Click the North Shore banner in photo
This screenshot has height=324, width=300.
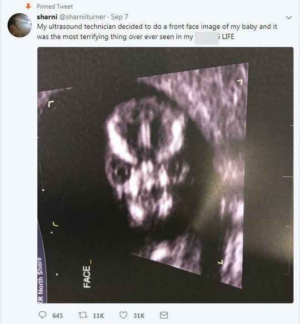(41, 280)
